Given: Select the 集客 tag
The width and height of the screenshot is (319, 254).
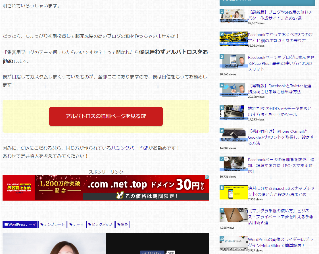Looking at the screenshot, I should (122, 224).
